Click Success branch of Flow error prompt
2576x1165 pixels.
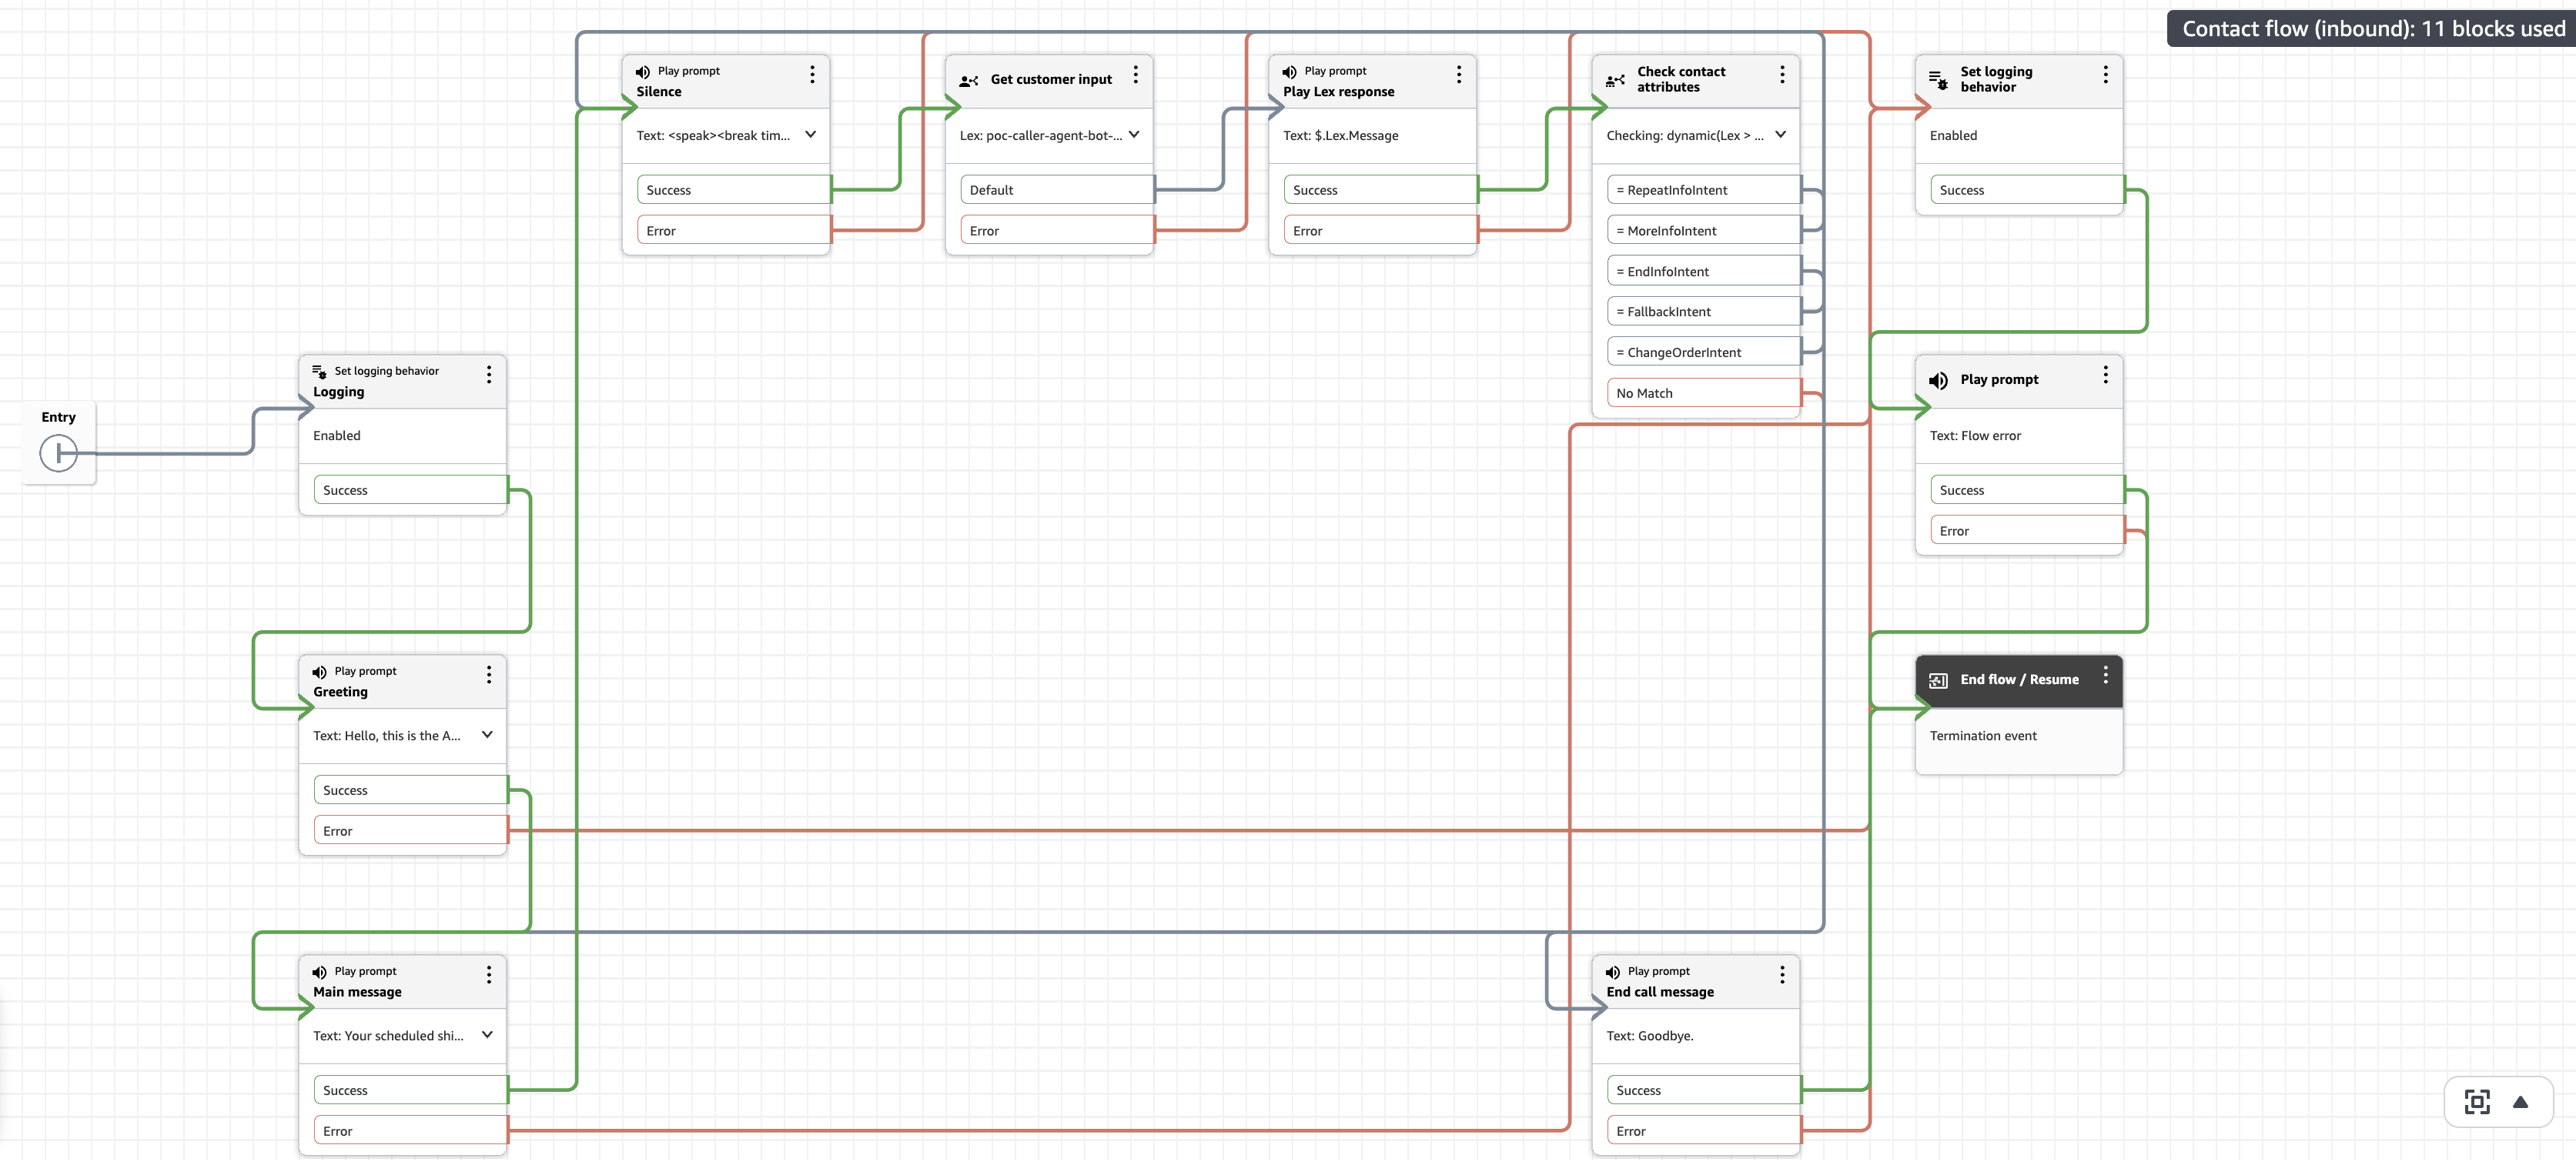[2027, 491]
